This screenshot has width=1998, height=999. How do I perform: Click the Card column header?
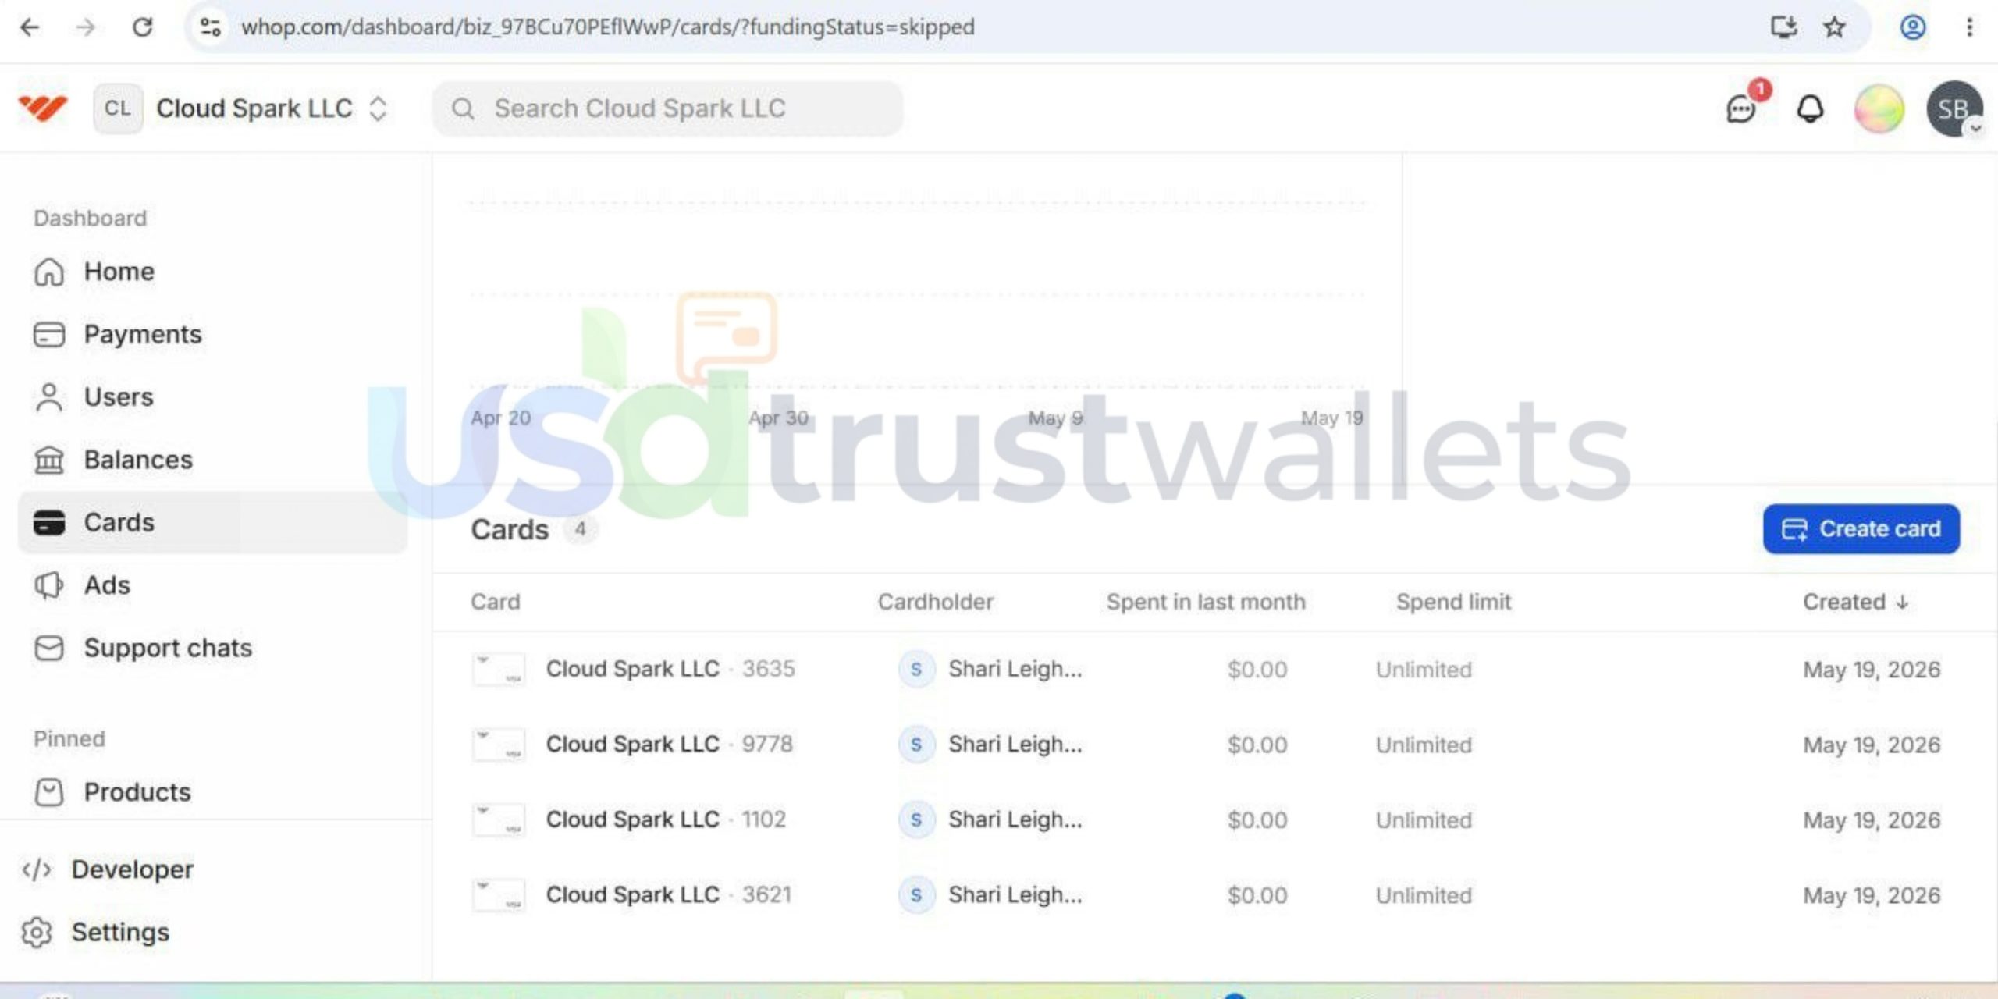click(x=495, y=602)
